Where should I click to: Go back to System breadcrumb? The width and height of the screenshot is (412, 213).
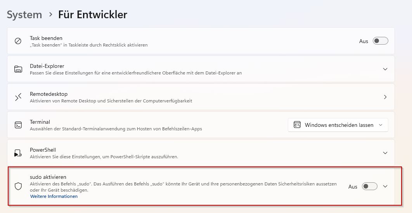point(24,15)
